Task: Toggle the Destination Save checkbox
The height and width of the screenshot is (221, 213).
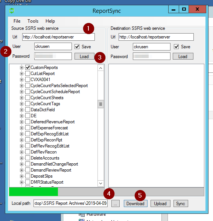Action: click(176, 47)
